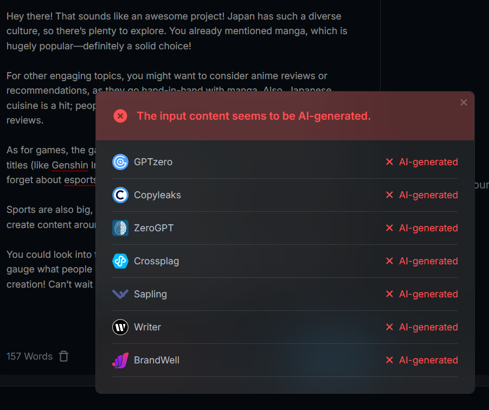Click the Sapling AI-generated X mark
This screenshot has width=489, height=410.
click(x=389, y=294)
